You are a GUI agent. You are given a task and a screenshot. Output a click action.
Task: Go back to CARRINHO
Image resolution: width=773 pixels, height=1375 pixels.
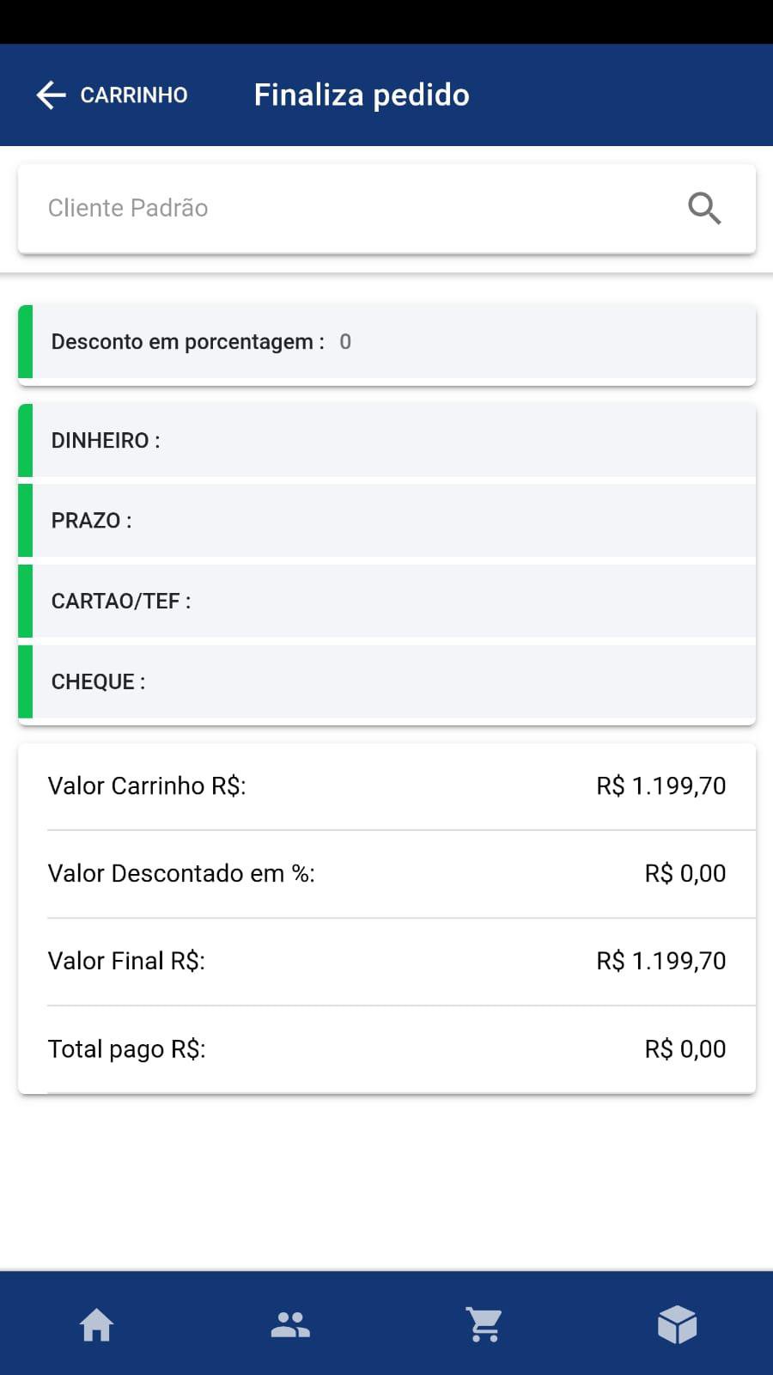[x=133, y=95]
